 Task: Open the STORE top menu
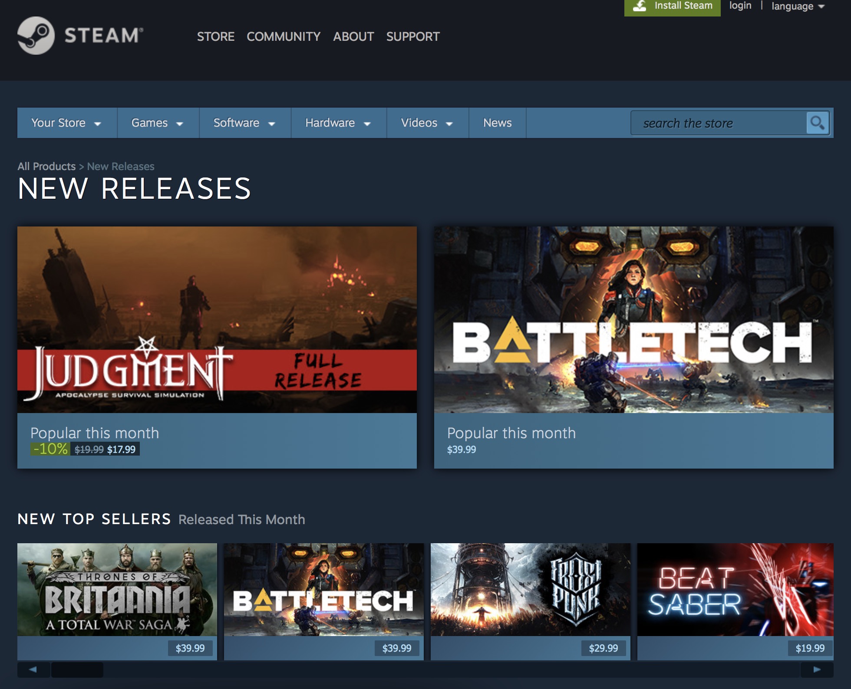click(x=216, y=36)
